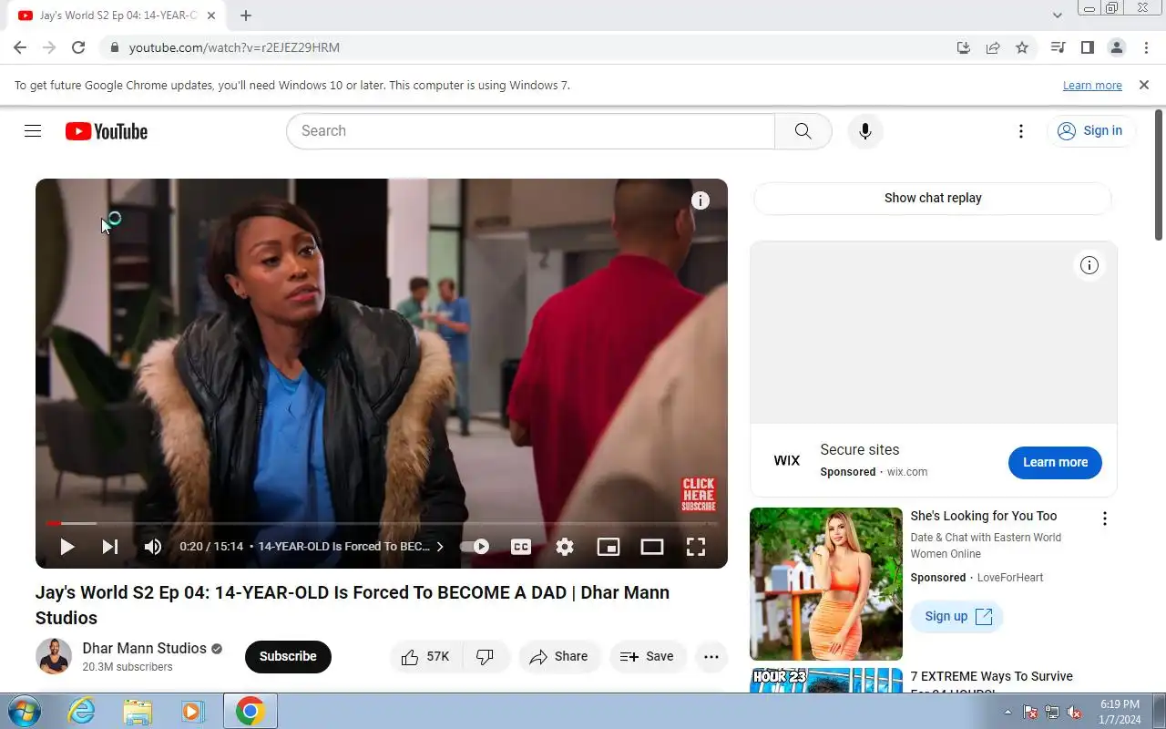
Task: Subscribe to Dhar Mann Studios
Action: [288, 656]
